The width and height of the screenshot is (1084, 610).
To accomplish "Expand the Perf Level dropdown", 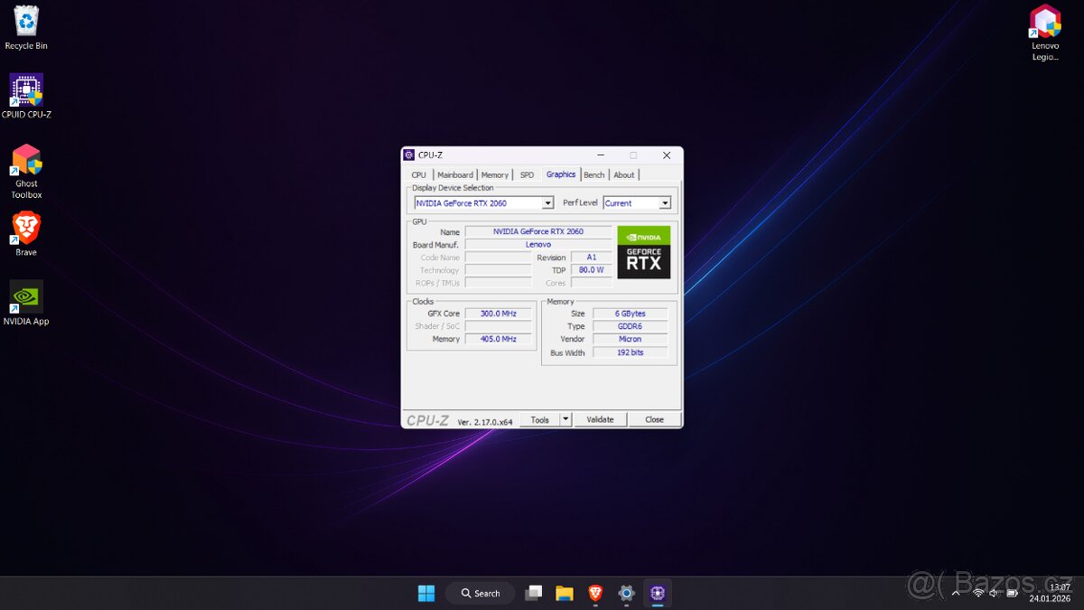I will coord(666,202).
